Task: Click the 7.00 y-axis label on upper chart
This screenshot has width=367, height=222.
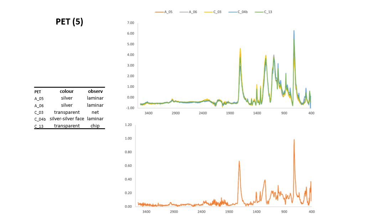Action: [x=130, y=23]
